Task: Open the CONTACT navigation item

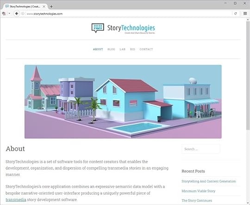Action: pyautogui.click(x=146, y=49)
